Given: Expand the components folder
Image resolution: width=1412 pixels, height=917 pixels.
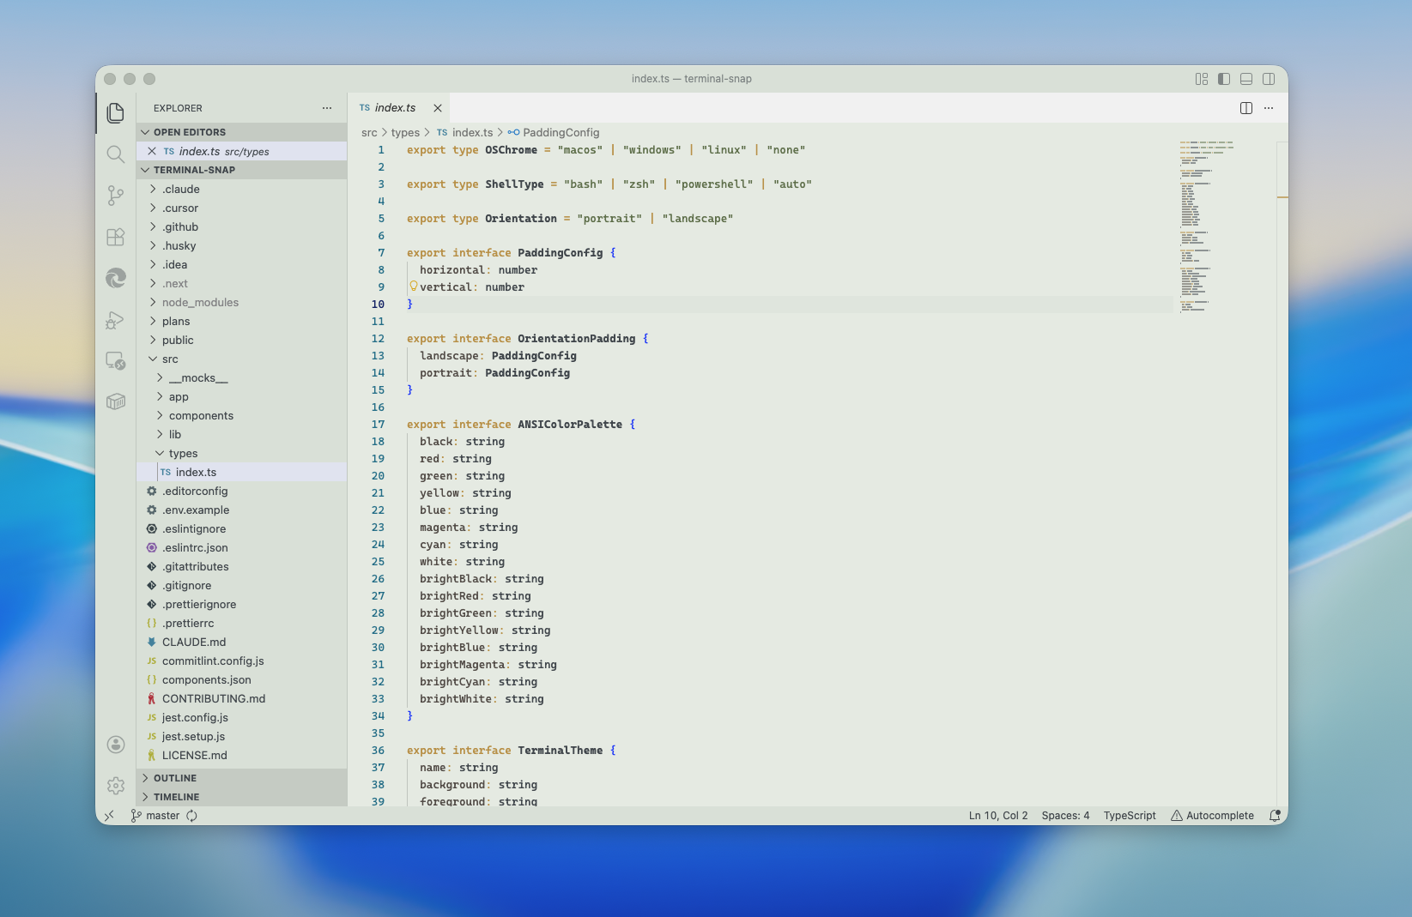Looking at the screenshot, I should click(242, 415).
